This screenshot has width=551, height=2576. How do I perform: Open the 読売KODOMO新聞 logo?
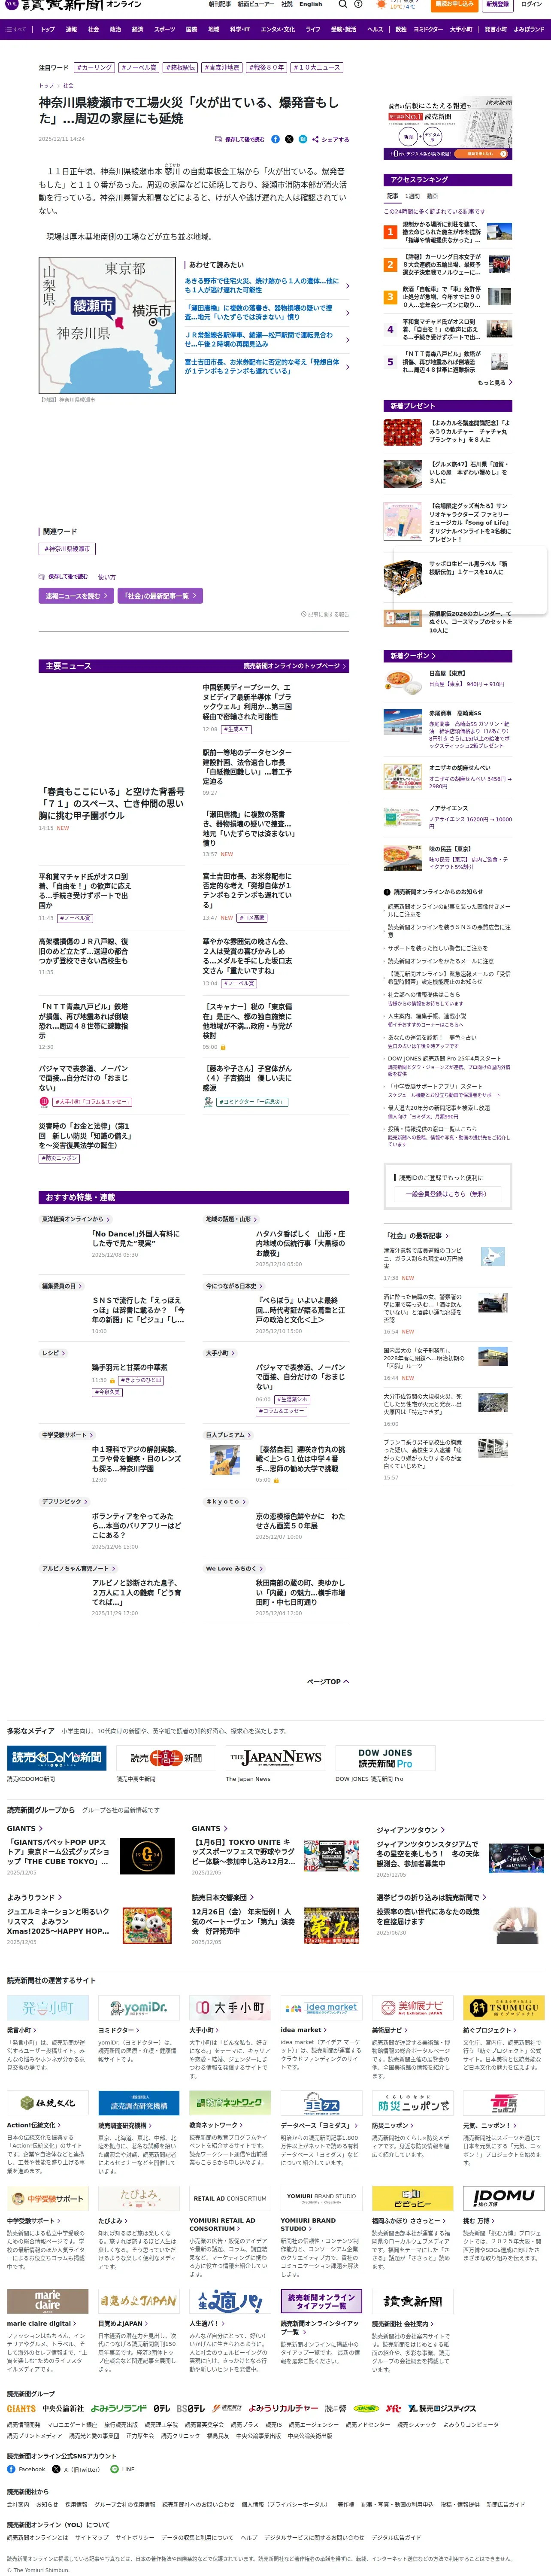[57, 1758]
